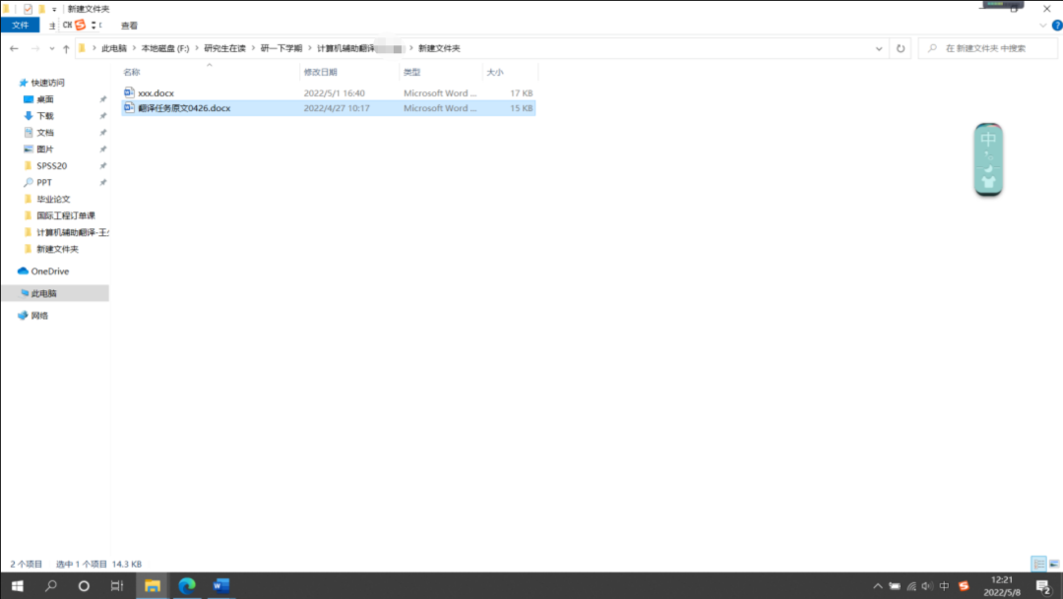This screenshot has height=599, width=1063.
Task: Click the Back navigation arrow
Action: pyautogui.click(x=14, y=48)
